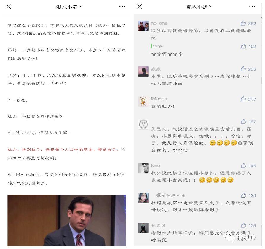265x249 pixels.
Task: Open the man-in-suit GIF image
Action: [67, 220]
